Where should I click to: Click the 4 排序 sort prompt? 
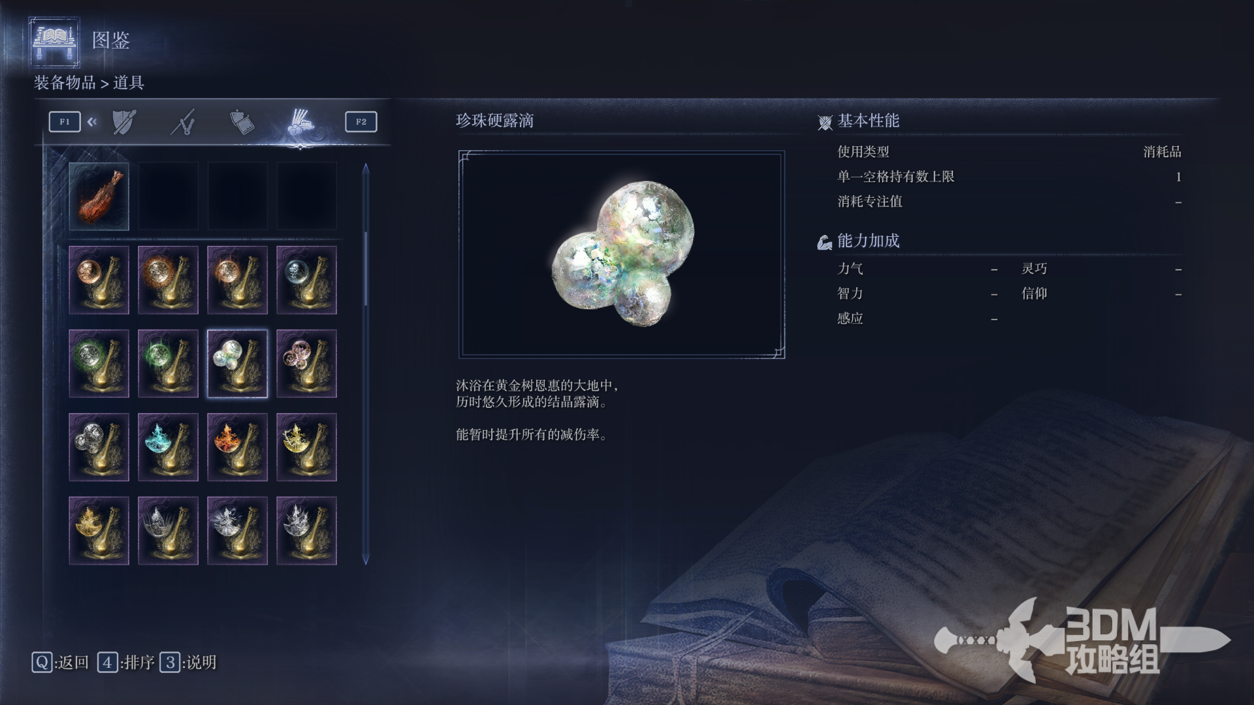point(126,663)
